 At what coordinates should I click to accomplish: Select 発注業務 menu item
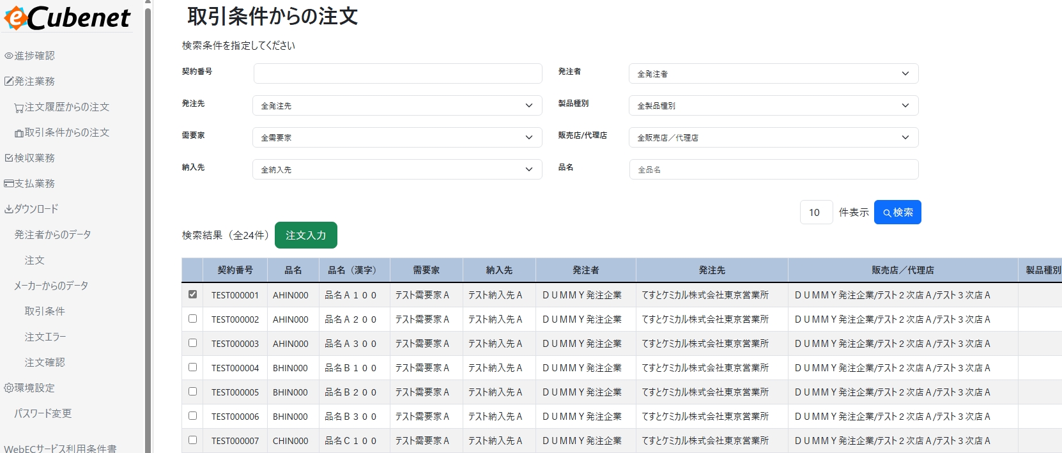[35, 81]
